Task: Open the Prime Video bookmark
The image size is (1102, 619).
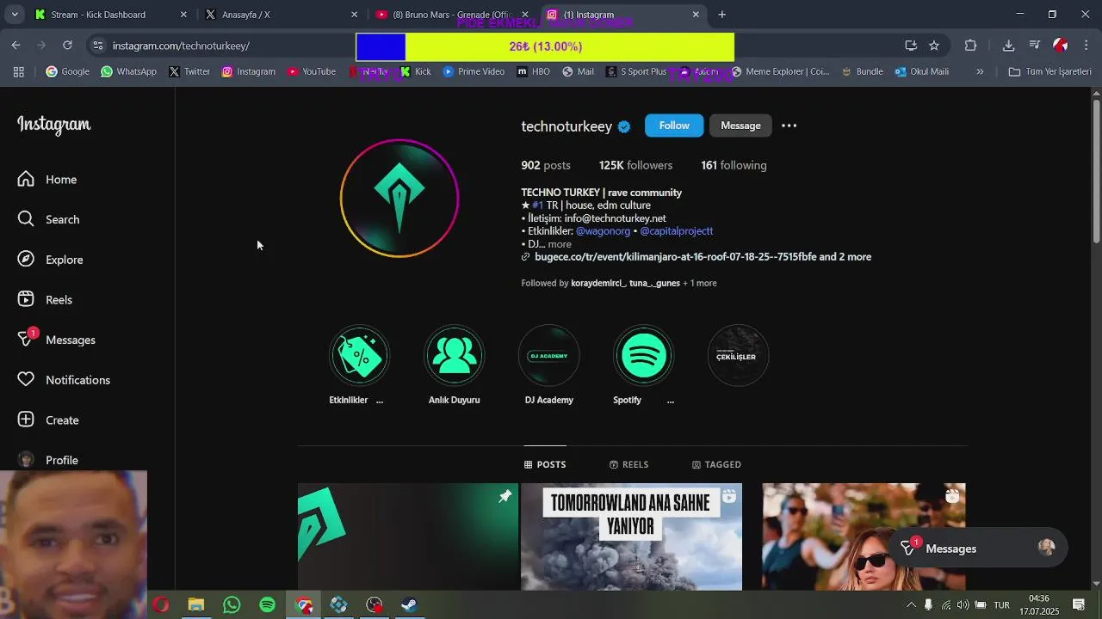Action: point(474,71)
